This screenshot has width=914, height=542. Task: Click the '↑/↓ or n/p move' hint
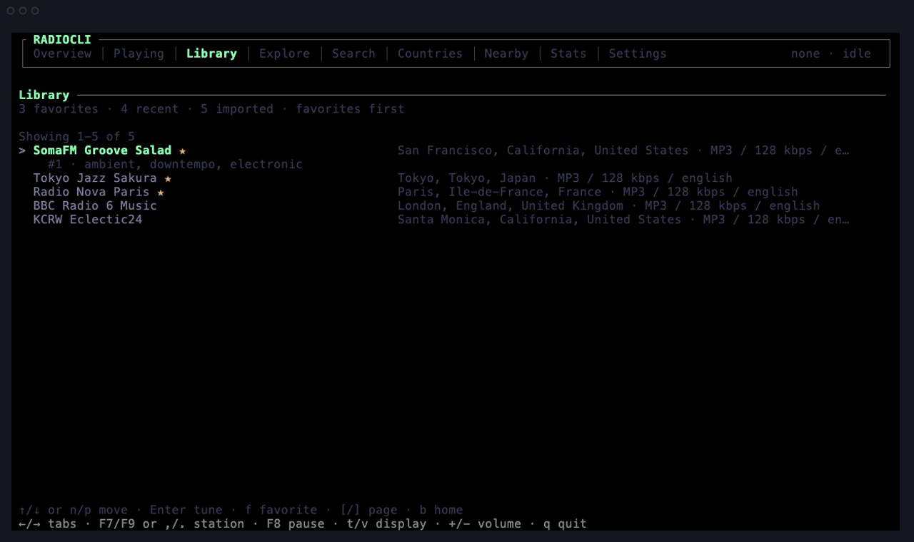tap(74, 510)
